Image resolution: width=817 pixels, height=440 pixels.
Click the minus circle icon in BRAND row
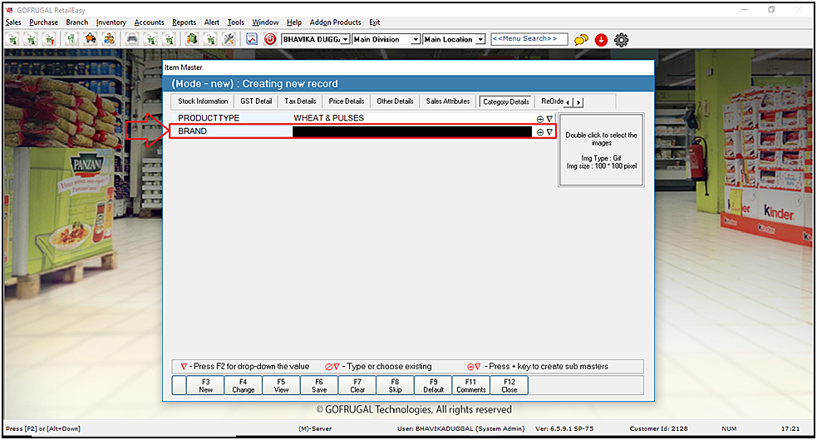point(539,132)
